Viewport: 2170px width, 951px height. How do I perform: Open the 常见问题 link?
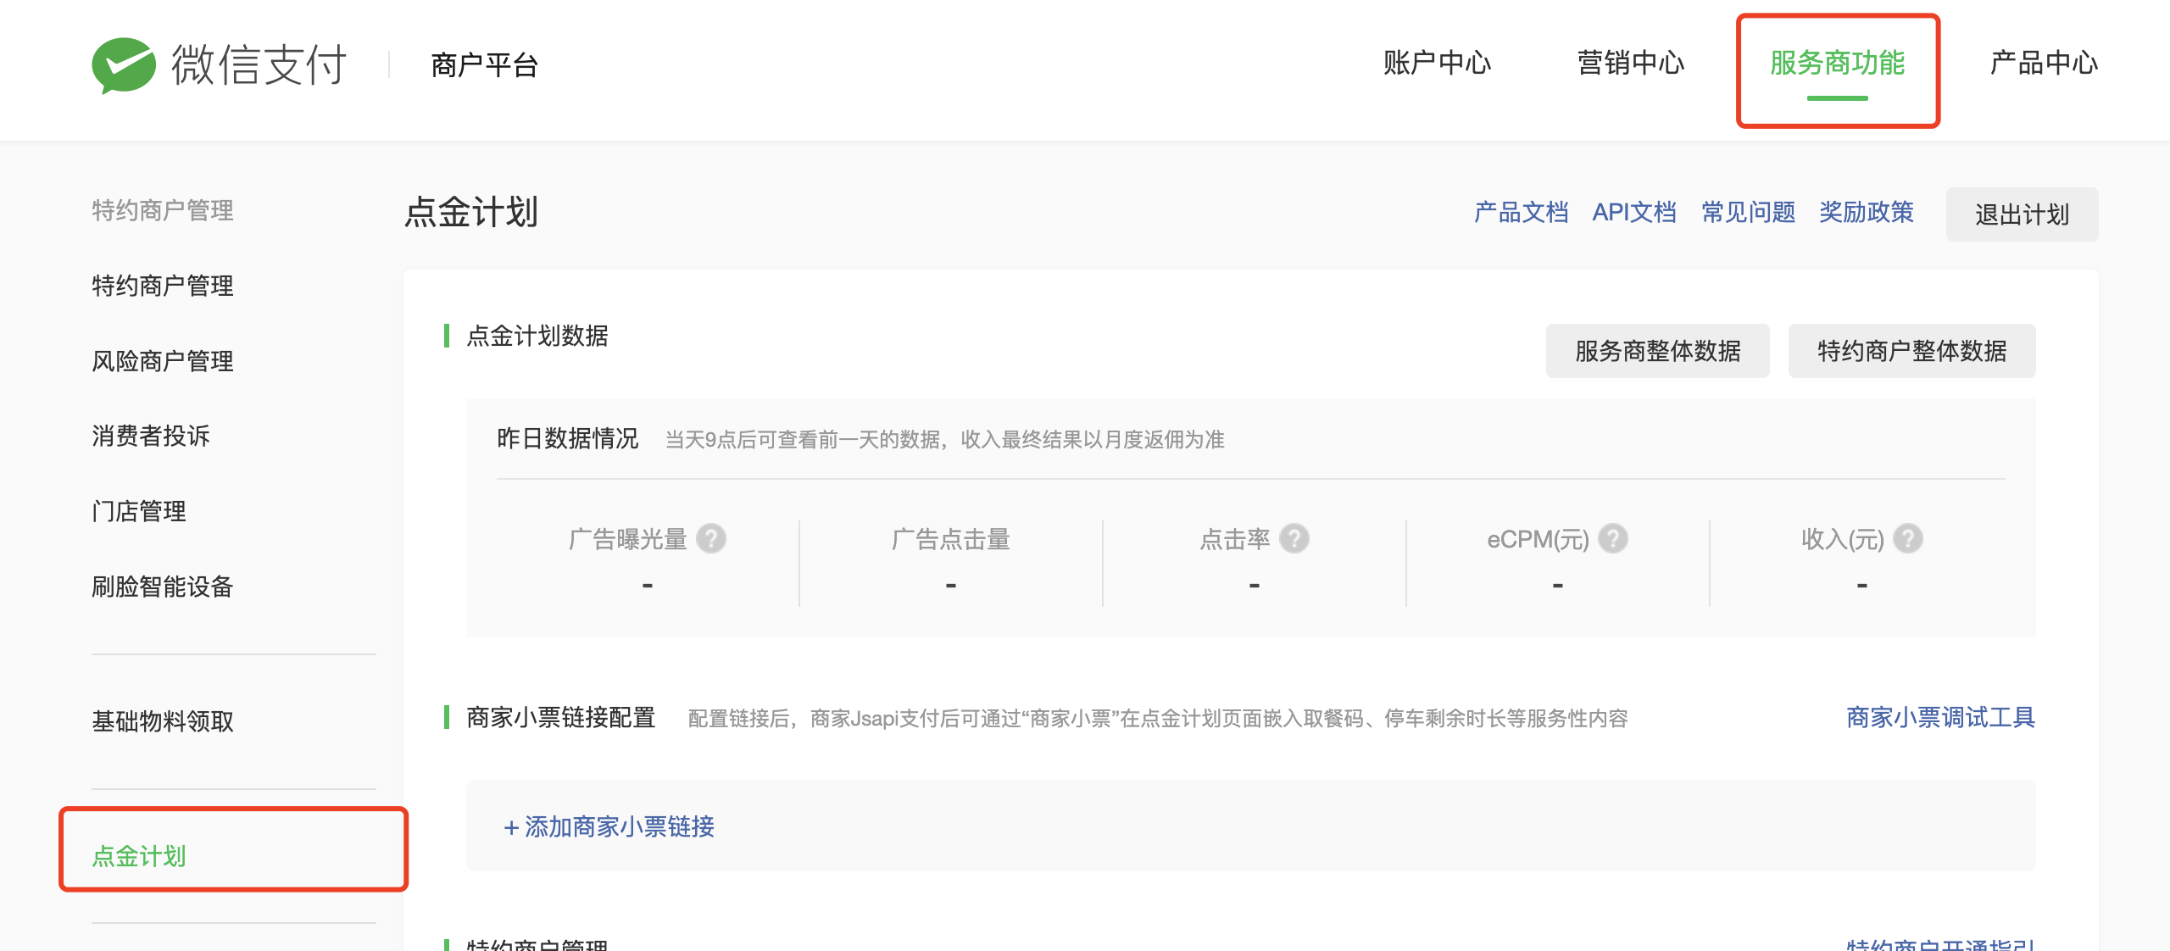[x=1748, y=212]
